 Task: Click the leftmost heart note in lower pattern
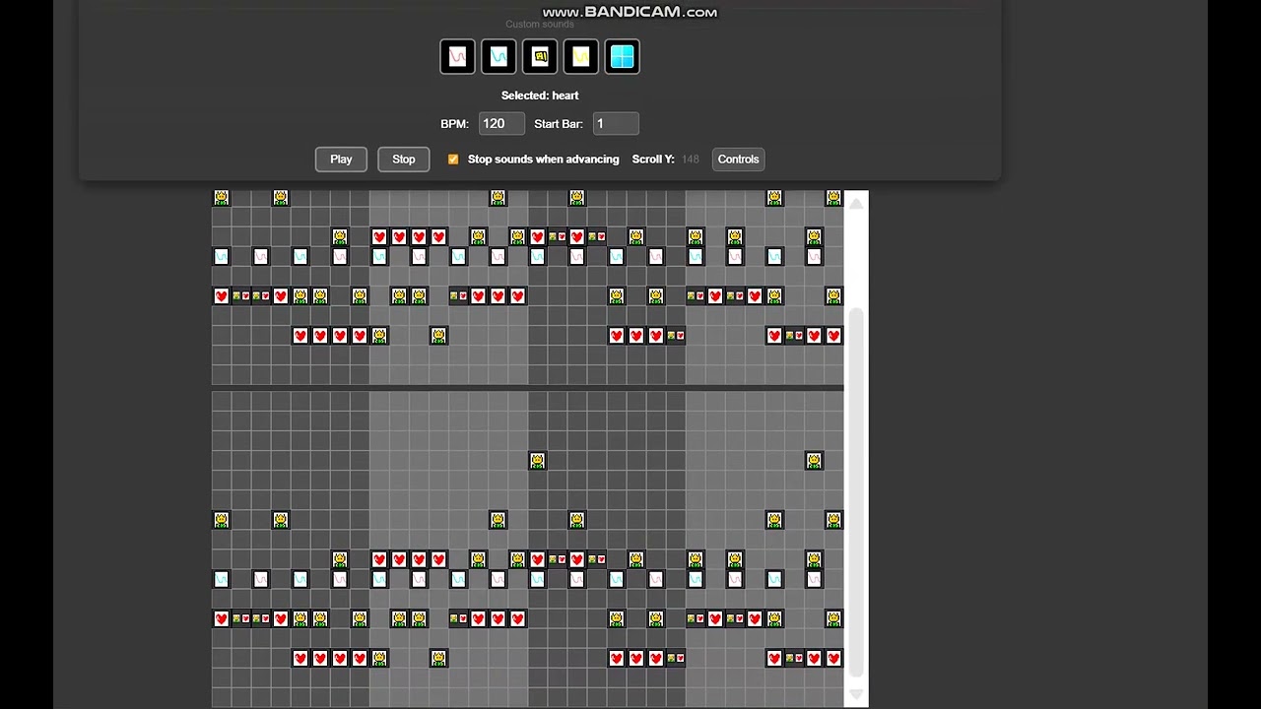tap(221, 618)
